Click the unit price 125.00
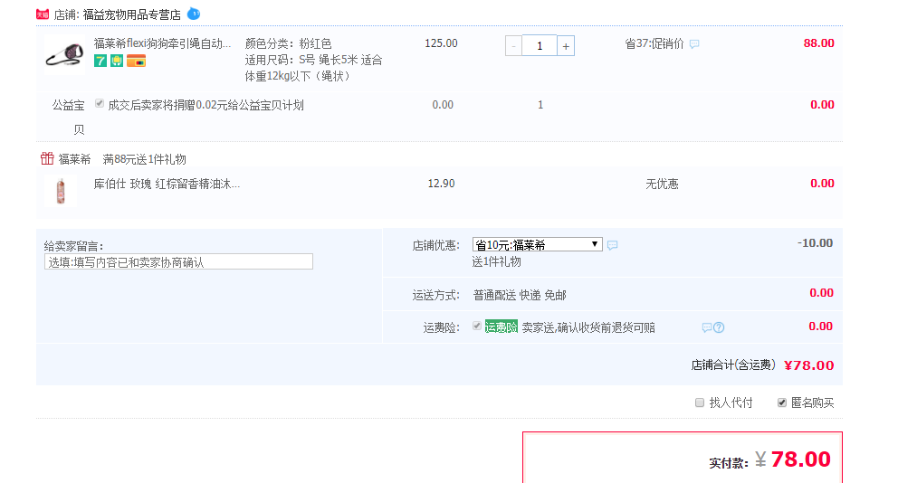The height and width of the screenshot is (483, 898). [441, 43]
